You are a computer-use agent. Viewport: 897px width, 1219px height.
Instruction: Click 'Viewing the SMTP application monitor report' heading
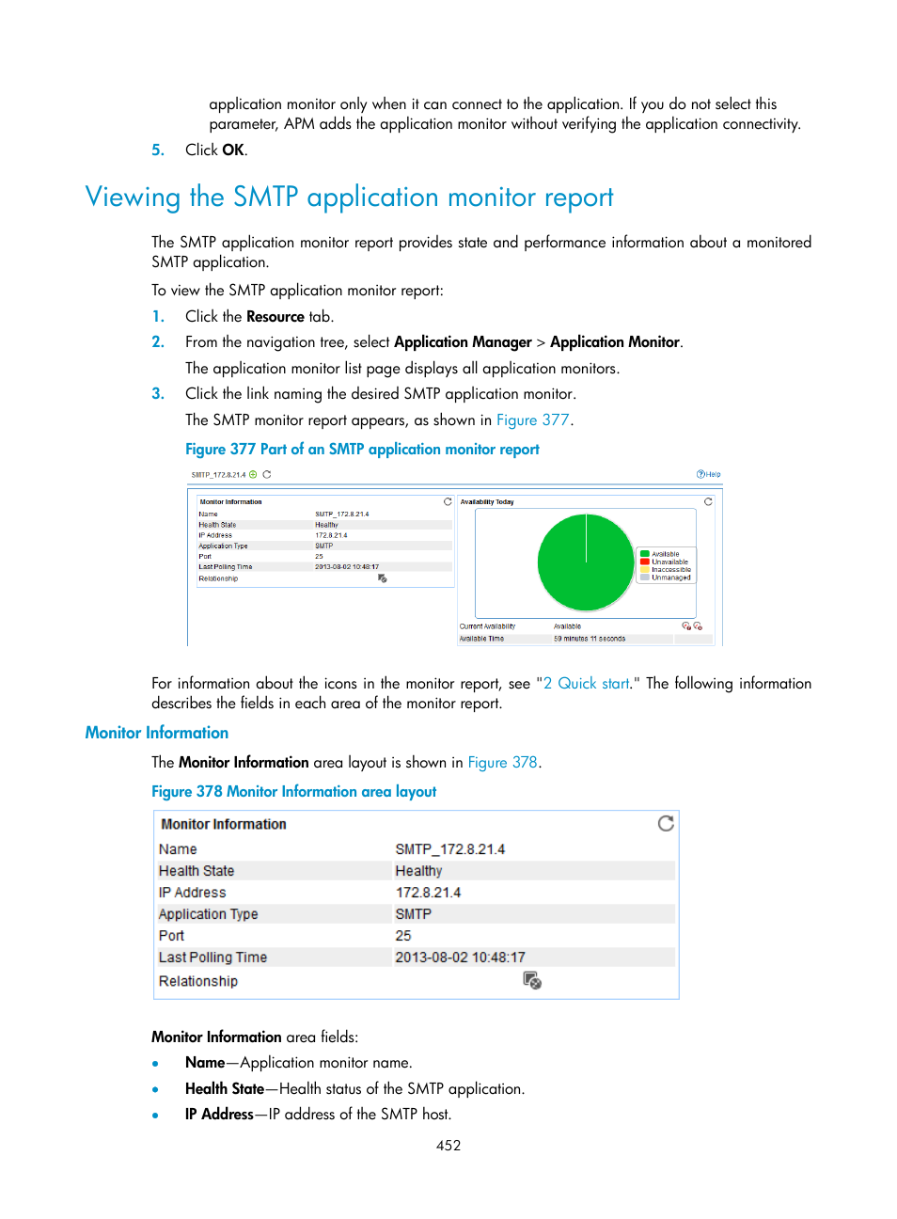[x=349, y=198]
